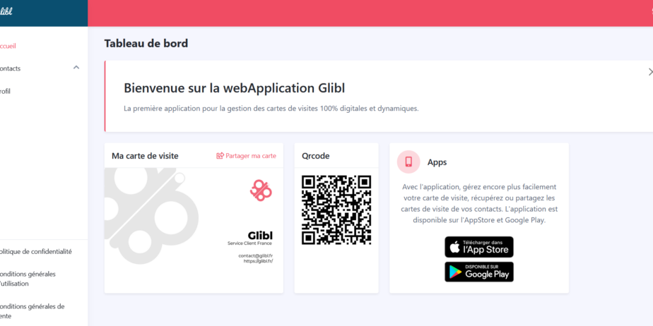Open Politique de confidentialité link
This screenshot has height=326, width=653.
[36, 252]
